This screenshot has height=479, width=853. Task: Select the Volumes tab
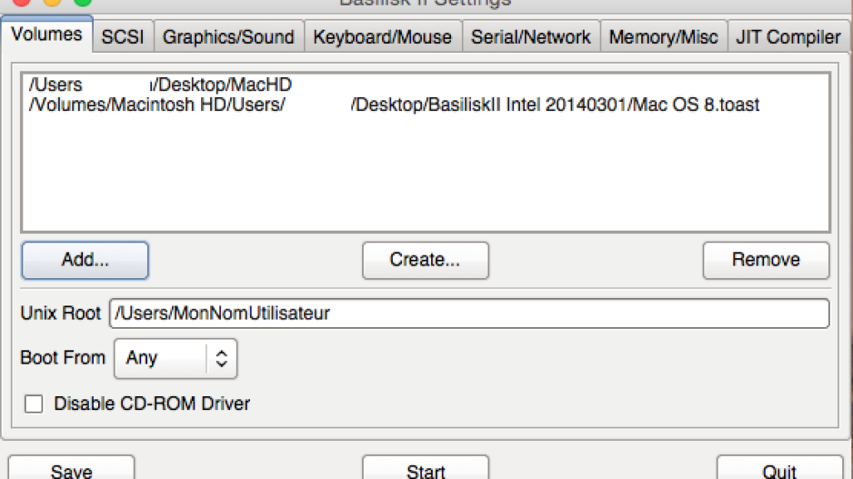pos(46,35)
